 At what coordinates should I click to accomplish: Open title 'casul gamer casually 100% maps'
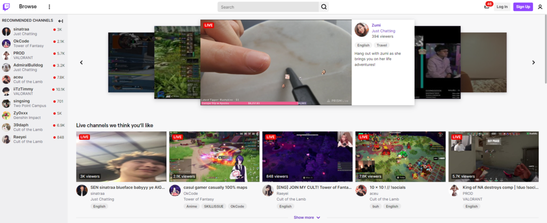coord(215,187)
